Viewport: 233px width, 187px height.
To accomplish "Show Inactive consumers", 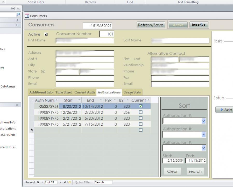I will coord(199,25).
